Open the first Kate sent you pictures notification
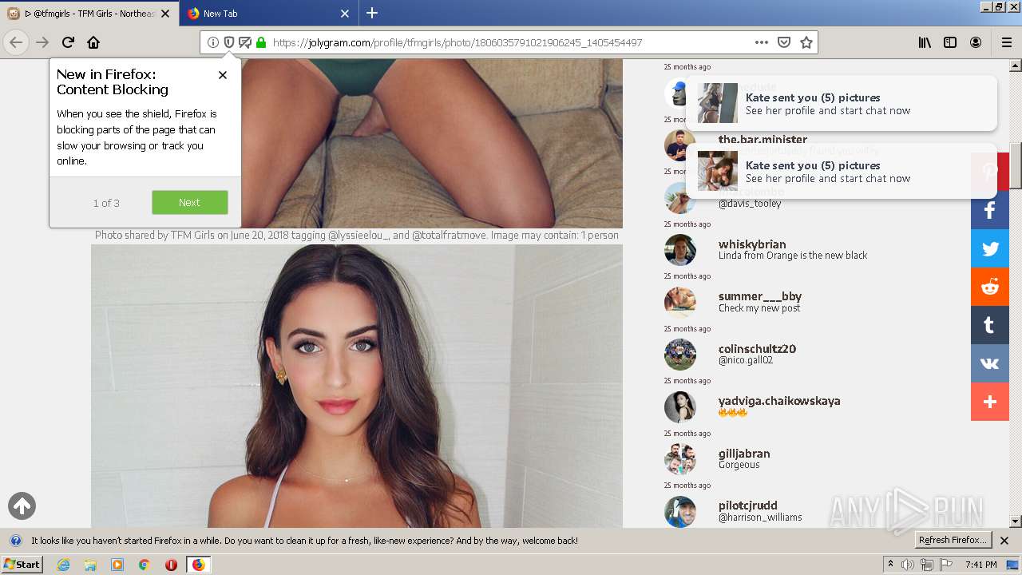This screenshot has width=1022, height=575. click(x=841, y=103)
